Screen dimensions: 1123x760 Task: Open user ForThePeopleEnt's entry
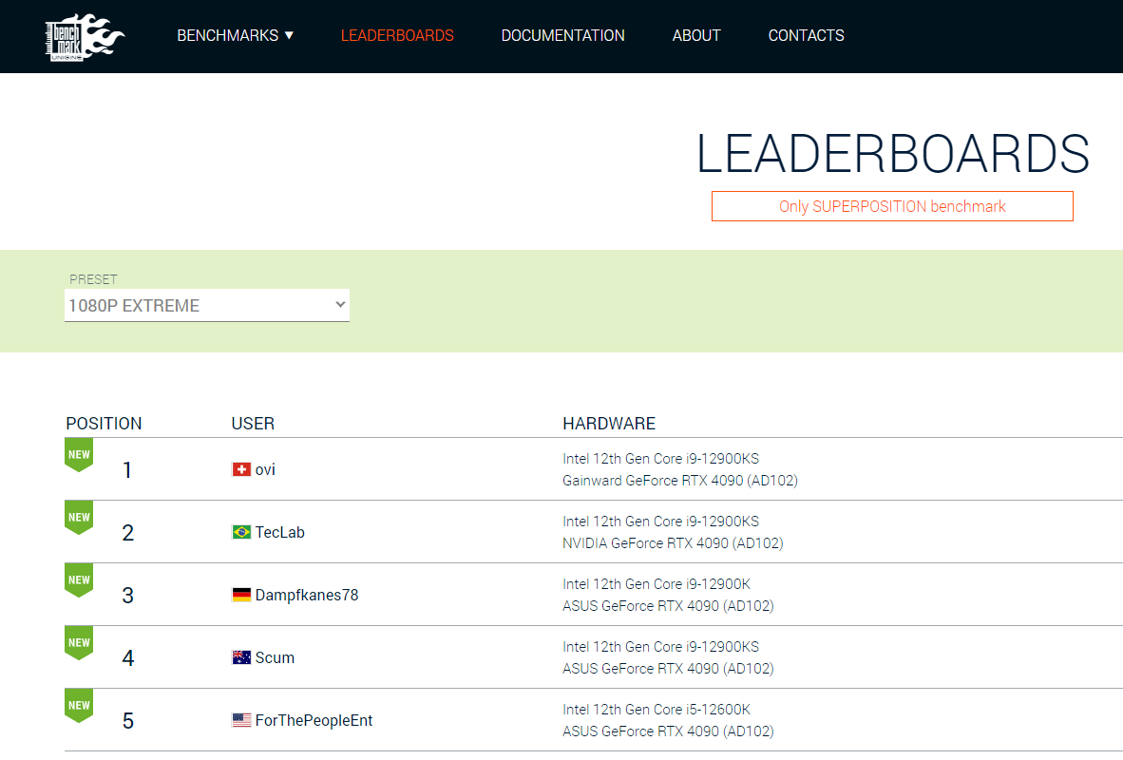click(314, 721)
